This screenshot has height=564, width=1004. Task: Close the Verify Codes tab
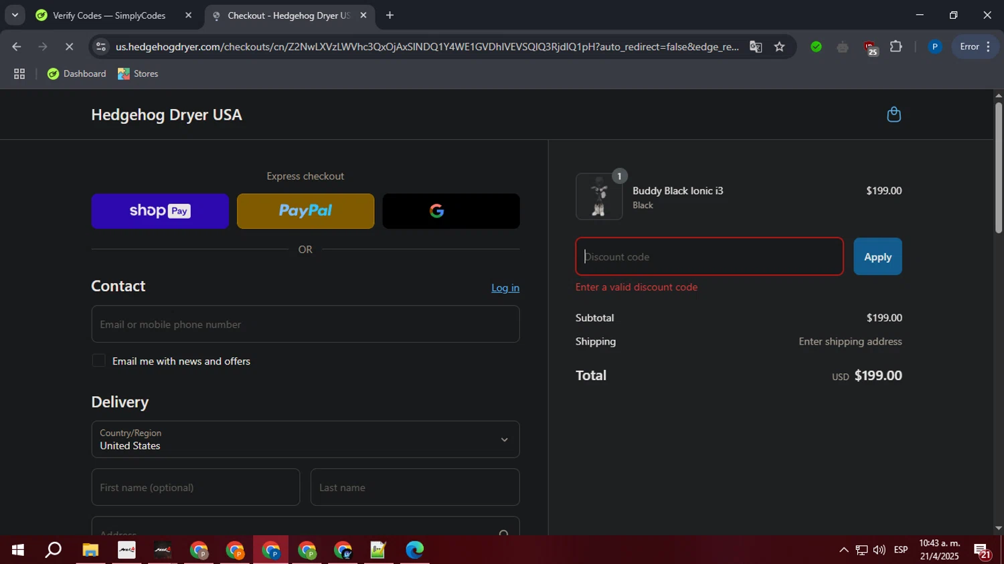coord(188,15)
